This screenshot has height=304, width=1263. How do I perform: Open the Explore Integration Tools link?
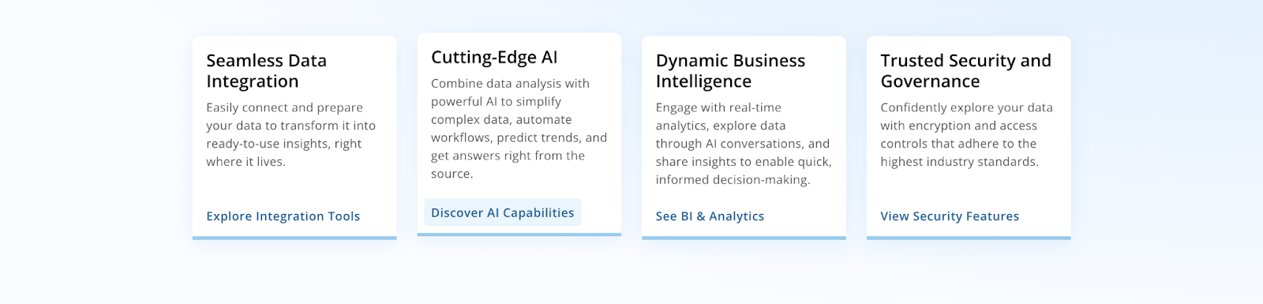pos(283,216)
